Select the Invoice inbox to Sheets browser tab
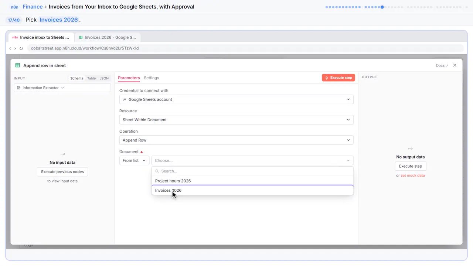473x266 pixels. 41,37
